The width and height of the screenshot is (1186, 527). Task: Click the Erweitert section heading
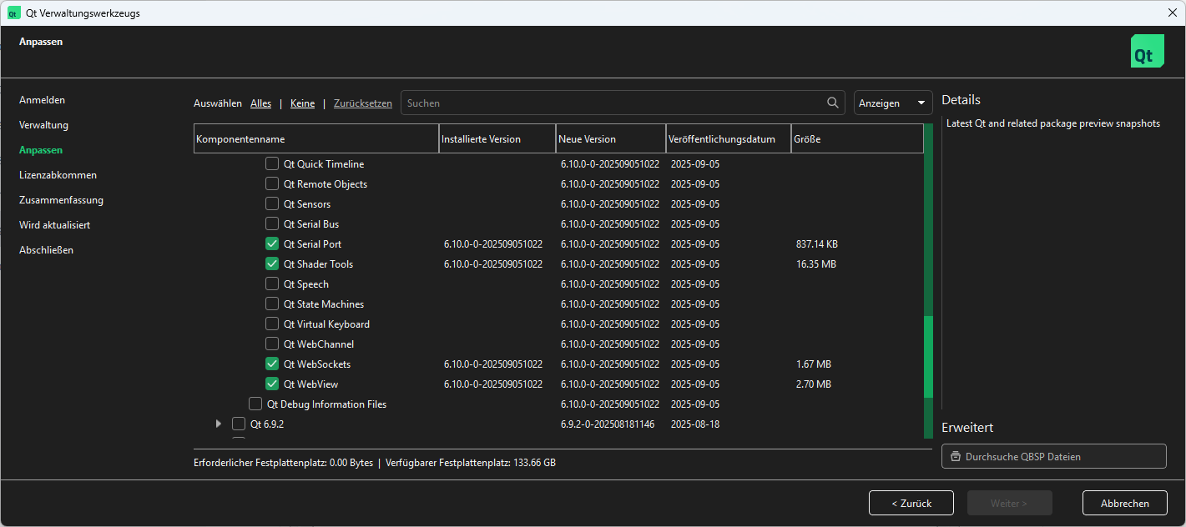tap(967, 428)
